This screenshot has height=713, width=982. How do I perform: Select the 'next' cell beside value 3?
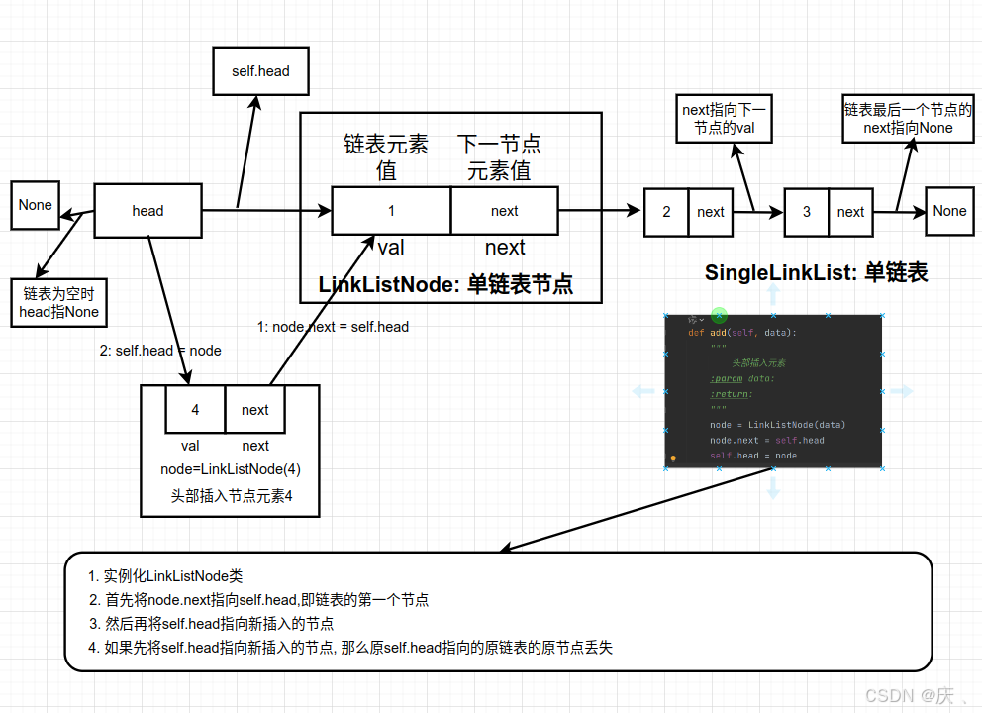coord(850,212)
